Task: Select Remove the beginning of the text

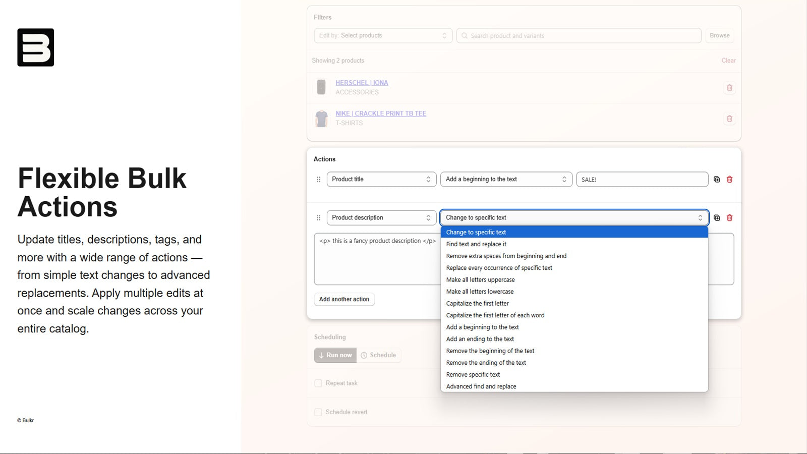Action: 574,351
